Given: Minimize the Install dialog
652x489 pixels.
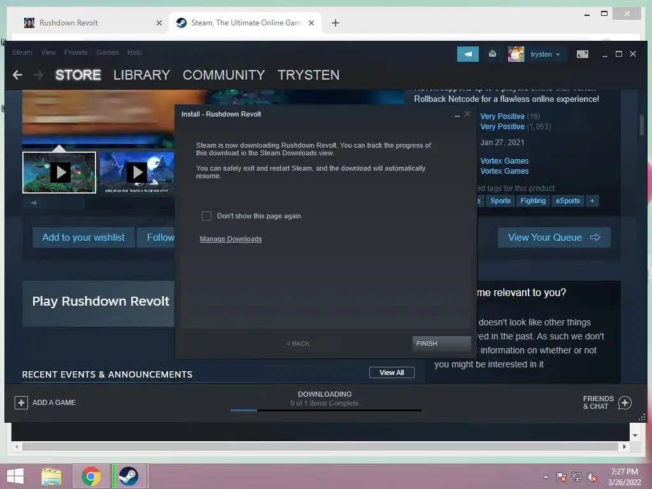Looking at the screenshot, I should [457, 115].
